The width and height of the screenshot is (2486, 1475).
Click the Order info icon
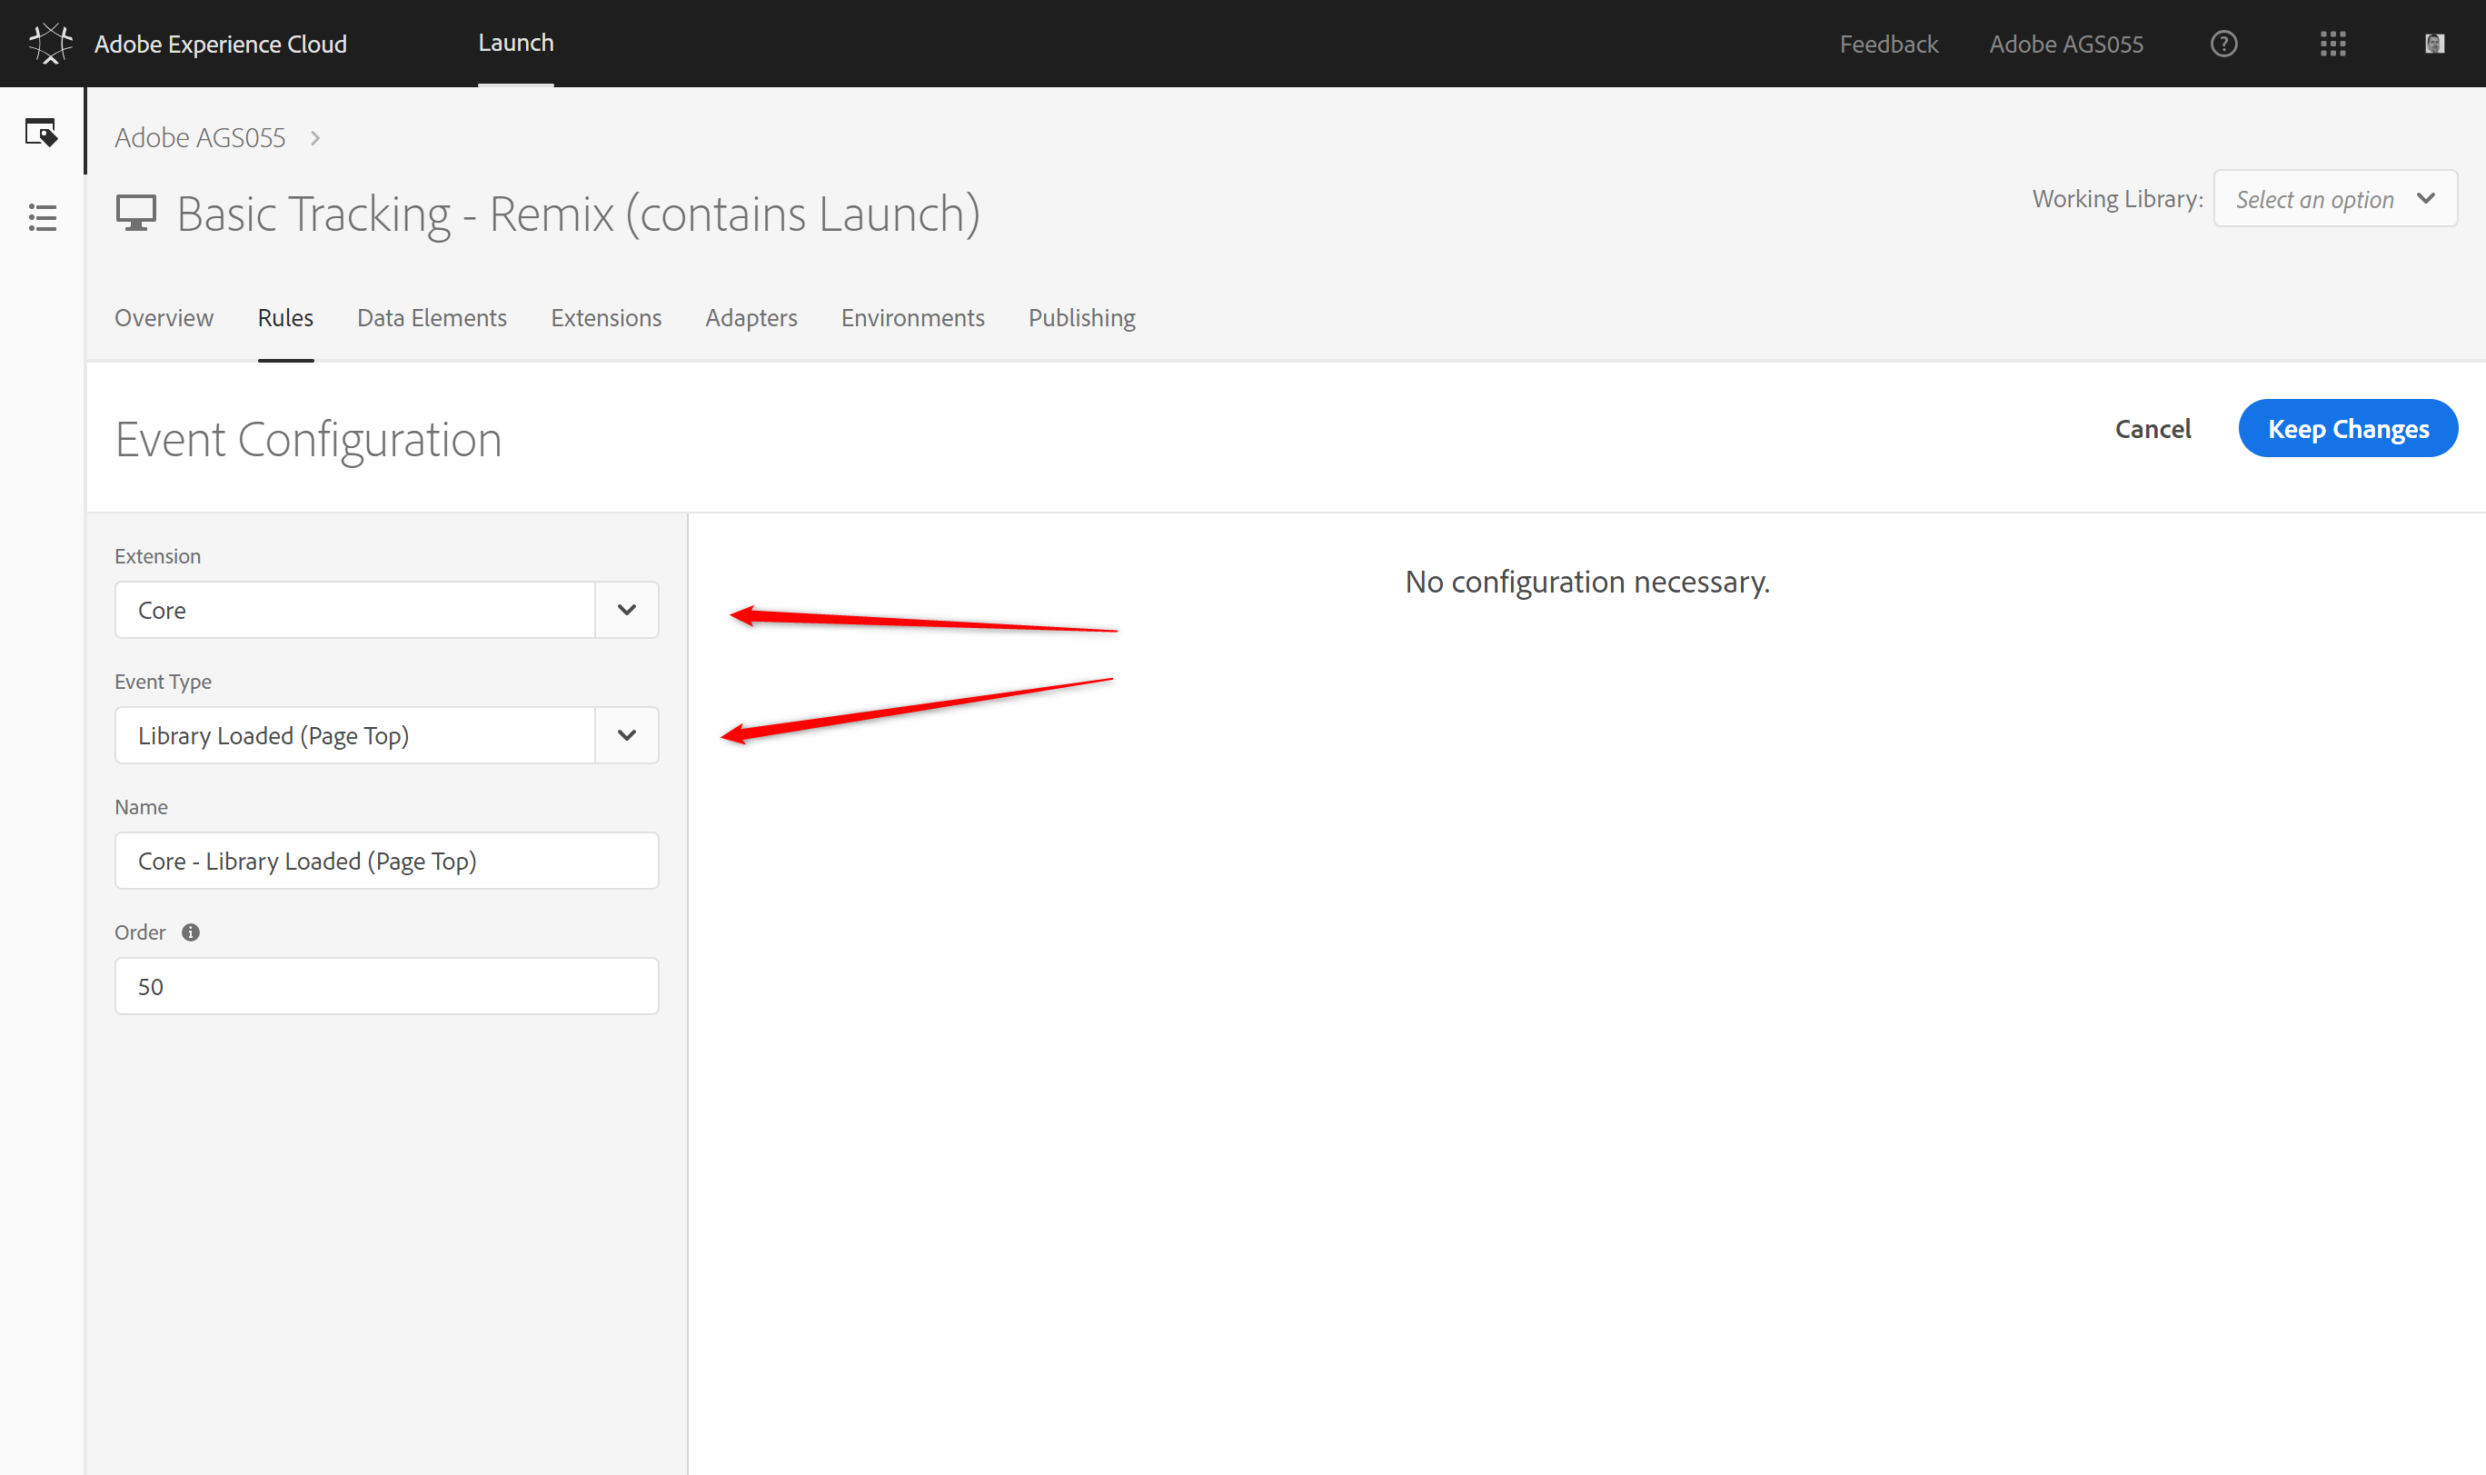pos(191,932)
